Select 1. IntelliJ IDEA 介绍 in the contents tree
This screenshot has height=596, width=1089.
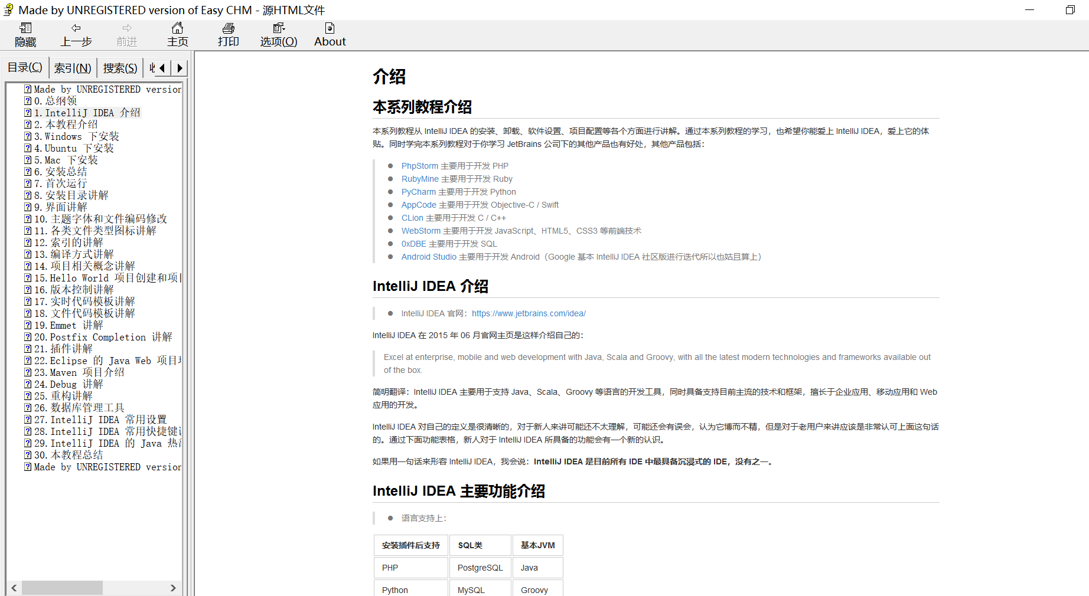[x=87, y=113]
